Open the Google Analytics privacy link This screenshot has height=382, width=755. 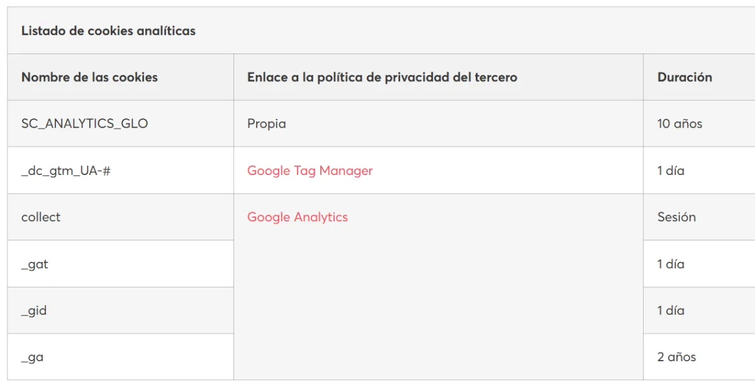(297, 217)
